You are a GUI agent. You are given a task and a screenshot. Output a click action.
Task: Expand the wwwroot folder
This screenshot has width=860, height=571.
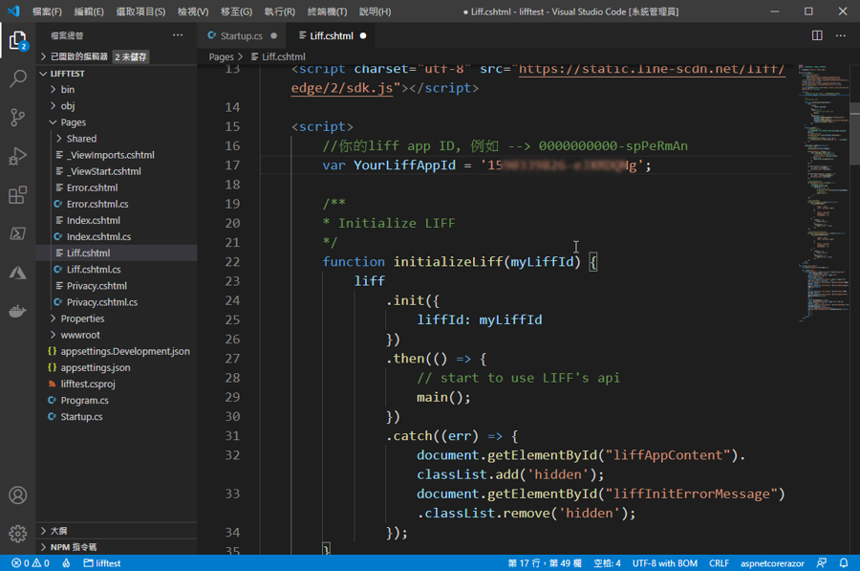(x=80, y=335)
